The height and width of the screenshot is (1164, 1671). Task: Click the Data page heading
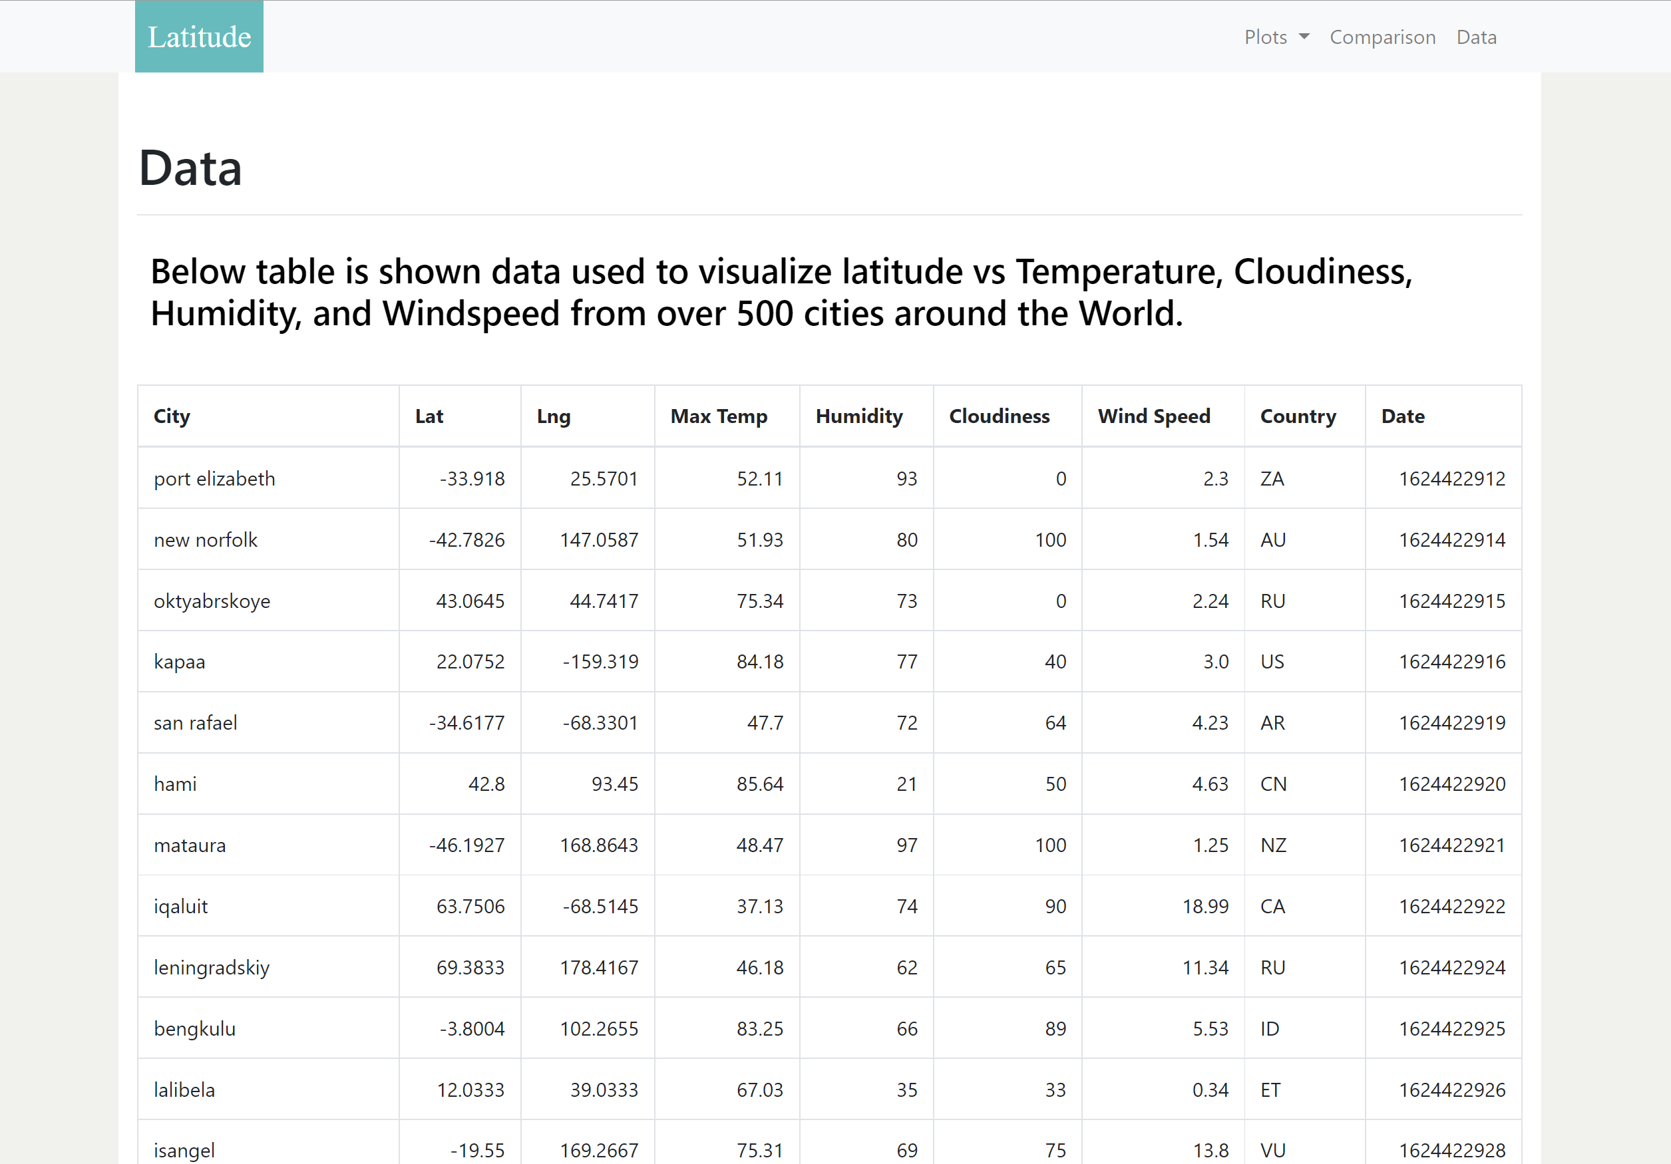coord(190,168)
